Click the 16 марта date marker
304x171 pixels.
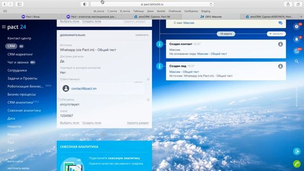[226, 34]
